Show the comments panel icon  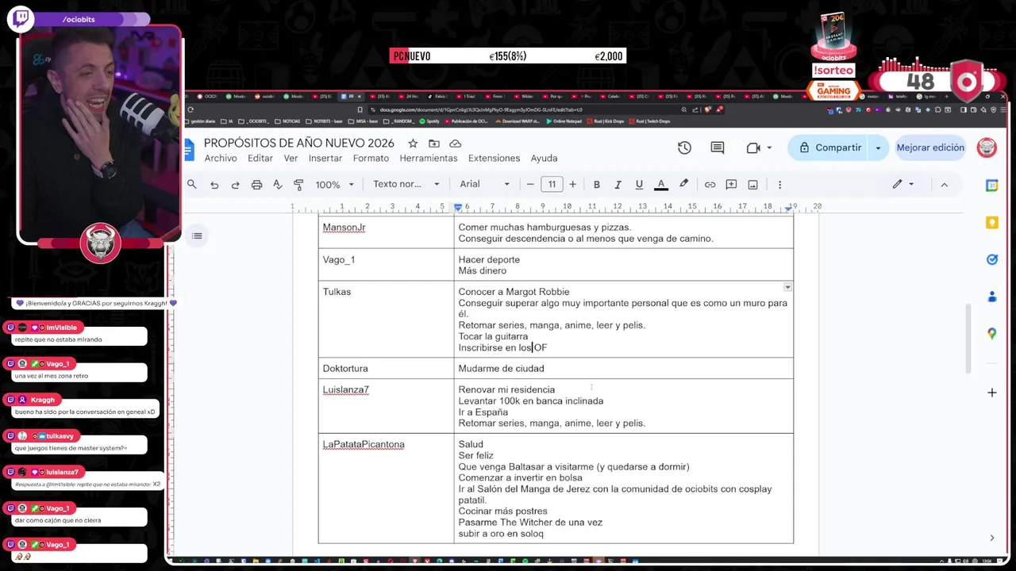coord(718,148)
